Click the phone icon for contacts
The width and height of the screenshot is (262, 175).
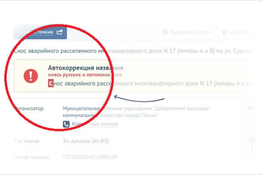pyautogui.click(x=66, y=124)
